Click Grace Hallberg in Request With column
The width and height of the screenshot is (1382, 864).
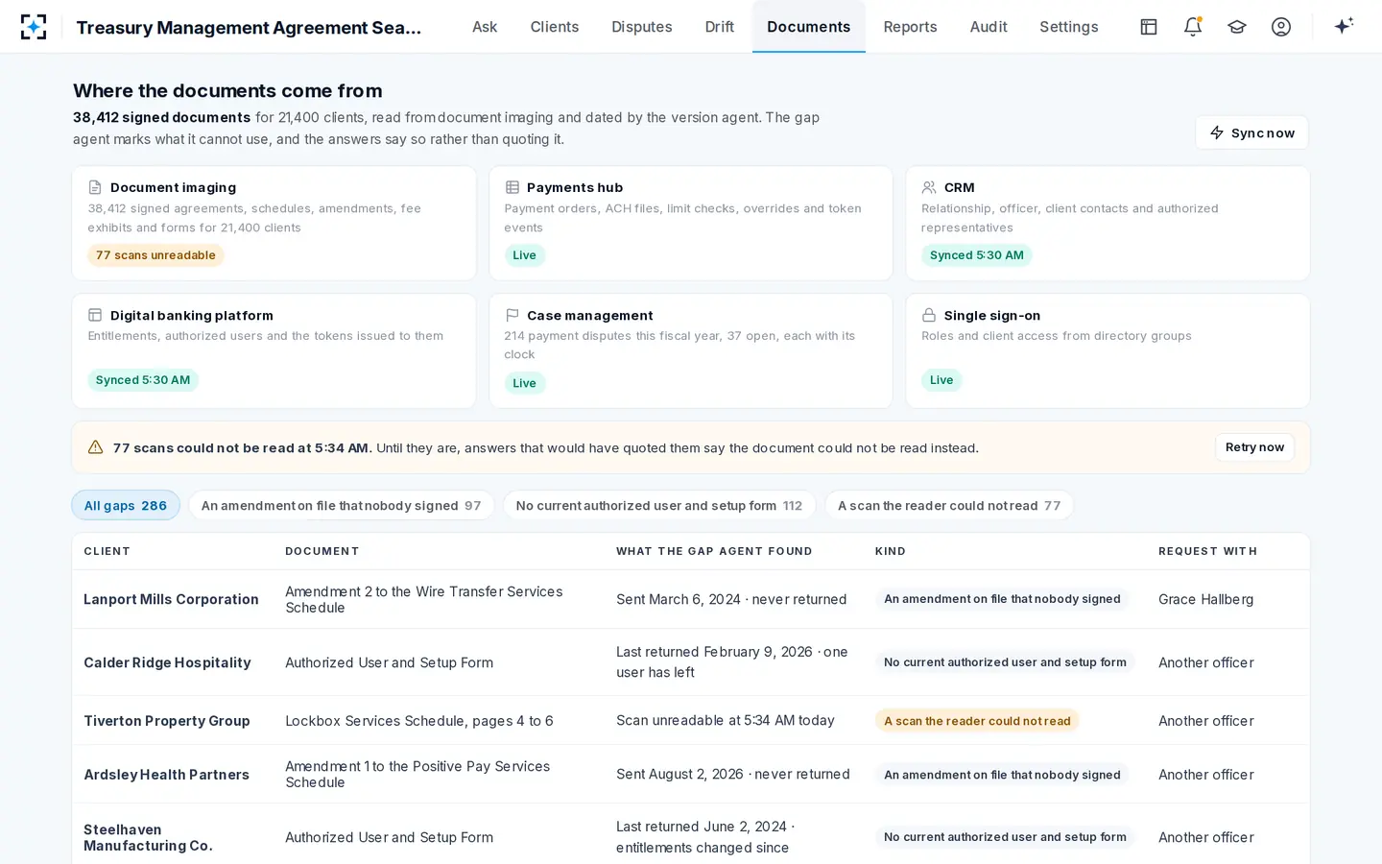(x=1205, y=599)
